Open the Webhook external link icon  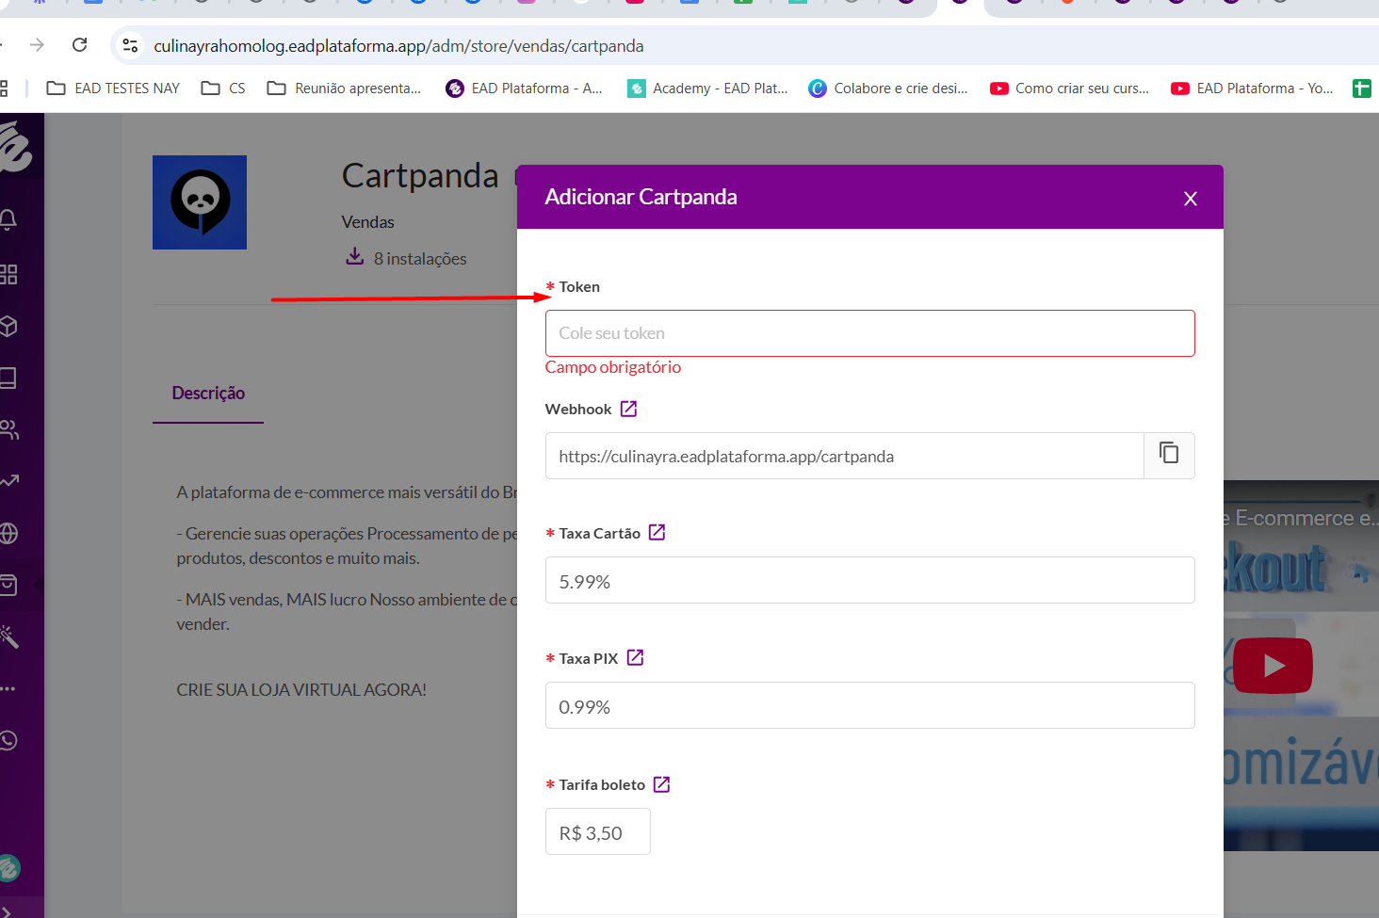pyautogui.click(x=629, y=409)
